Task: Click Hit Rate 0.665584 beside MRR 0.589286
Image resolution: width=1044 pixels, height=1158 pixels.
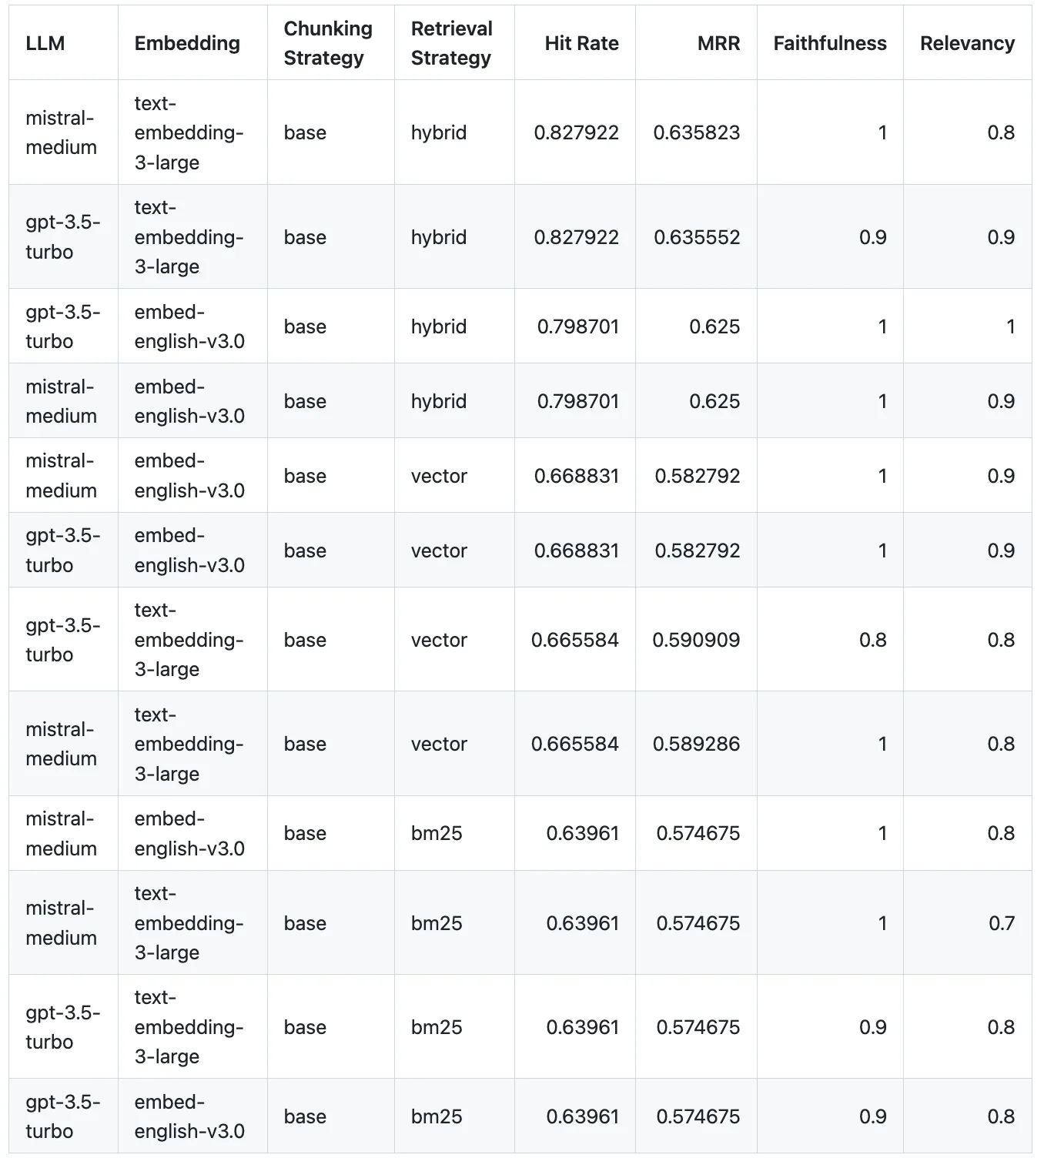Action: [574, 744]
